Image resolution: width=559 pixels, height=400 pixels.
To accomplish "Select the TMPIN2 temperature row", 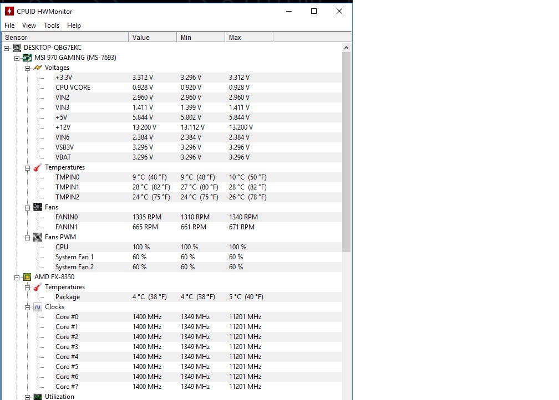I will [198, 197].
